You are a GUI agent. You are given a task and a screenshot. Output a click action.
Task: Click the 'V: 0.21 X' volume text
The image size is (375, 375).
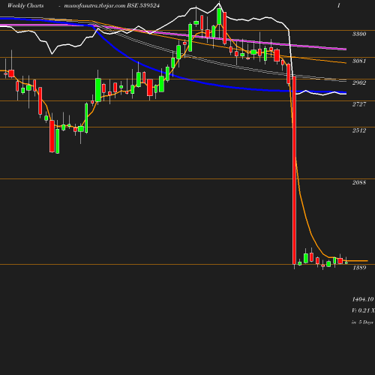click(363, 310)
